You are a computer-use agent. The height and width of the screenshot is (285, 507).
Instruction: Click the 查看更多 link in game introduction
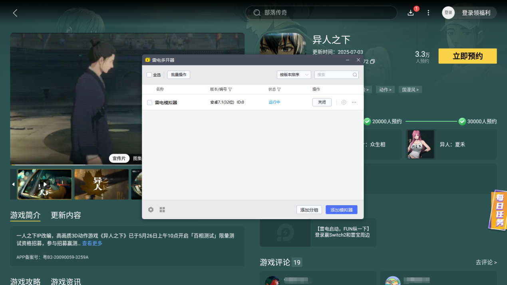click(x=93, y=244)
